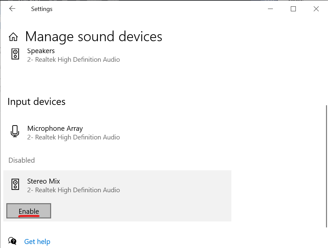Maximize the Settings window
This screenshot has height=248, width=328.
click(x=293, y=9)
